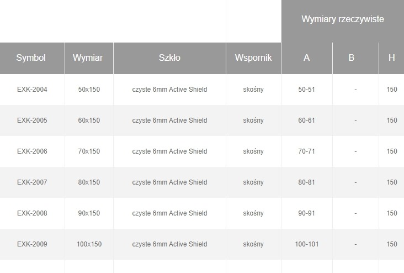
Task: Select the Szkło column header
Action: (169, 57)
